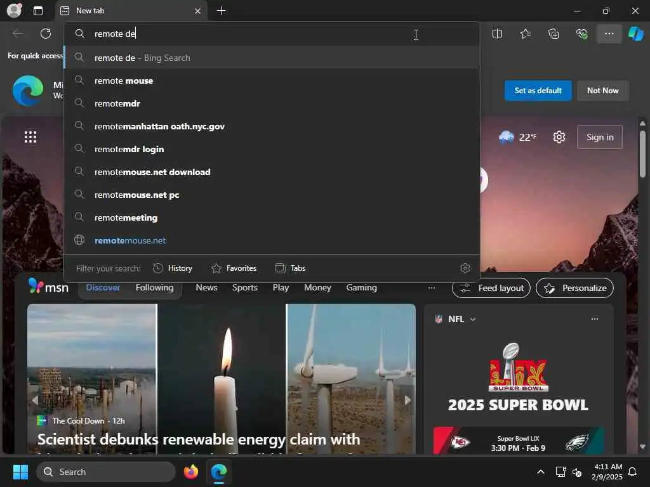Launch Firefox from the taskbar
This screenshot has width=650, height=487.
[x=190, y=472]
